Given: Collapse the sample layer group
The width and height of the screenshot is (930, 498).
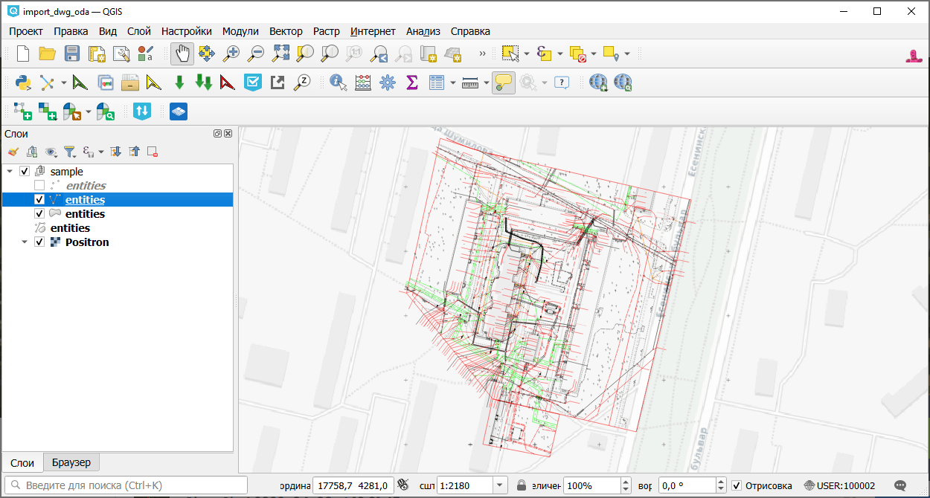Looking at the screenshot, I should pyautogui.click(x=10, y=172).
